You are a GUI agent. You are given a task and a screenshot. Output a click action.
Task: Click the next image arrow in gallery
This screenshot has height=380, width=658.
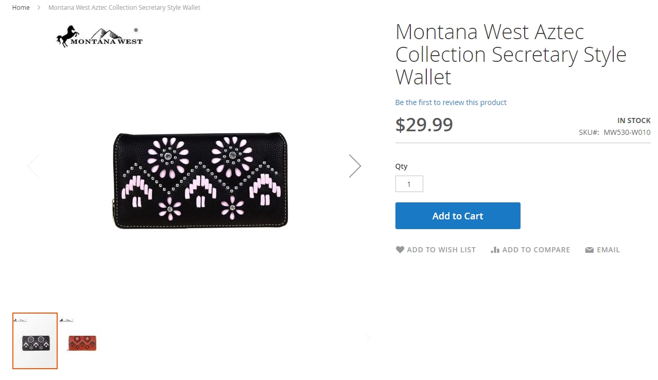click(355, 166)
